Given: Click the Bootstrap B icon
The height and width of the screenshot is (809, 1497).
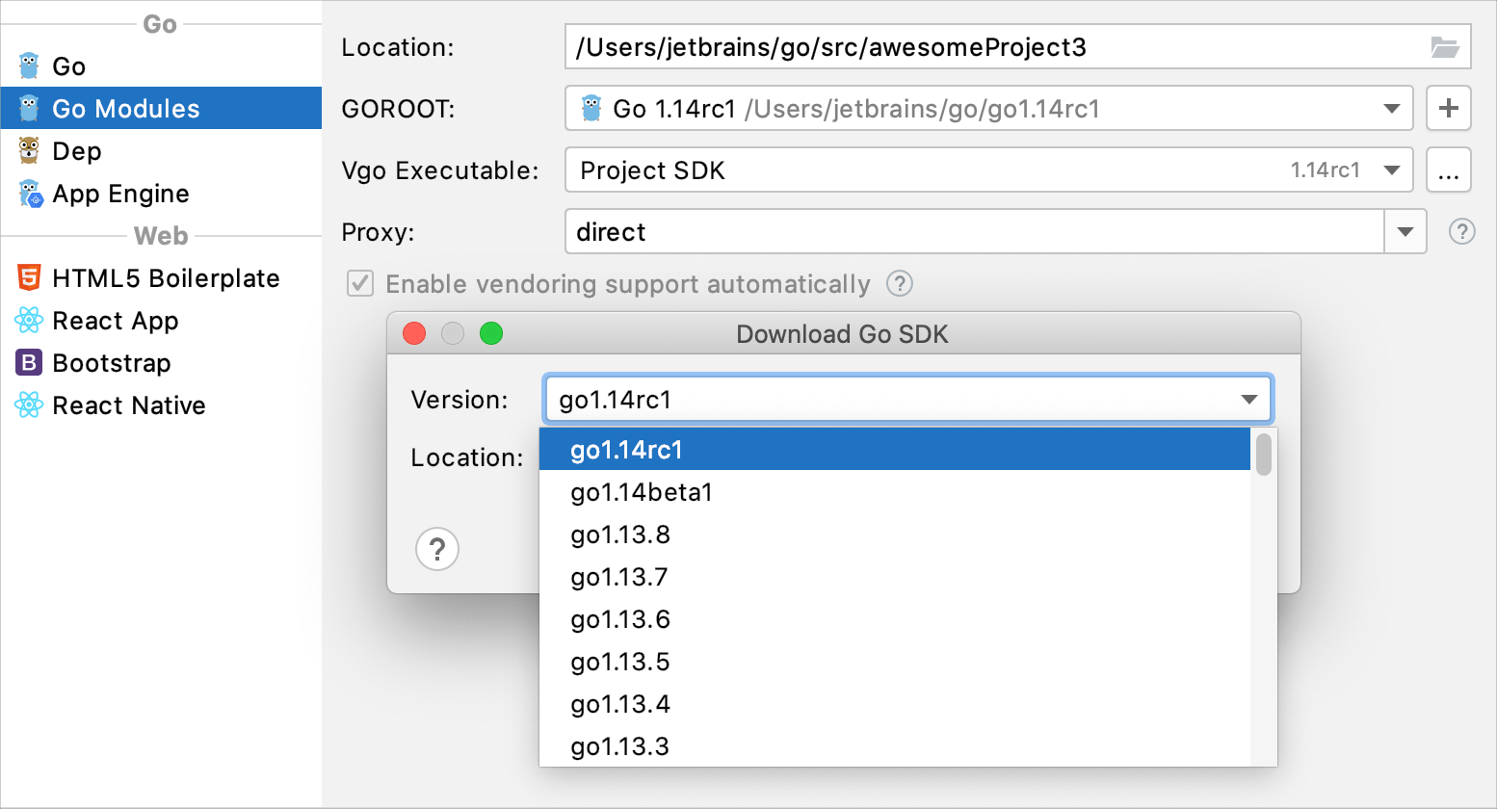Looking at the screenshot, I should pyautogui.click(x=29, y=363).
